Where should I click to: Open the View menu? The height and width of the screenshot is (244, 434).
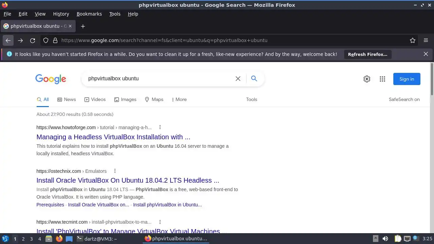point(40,14)
